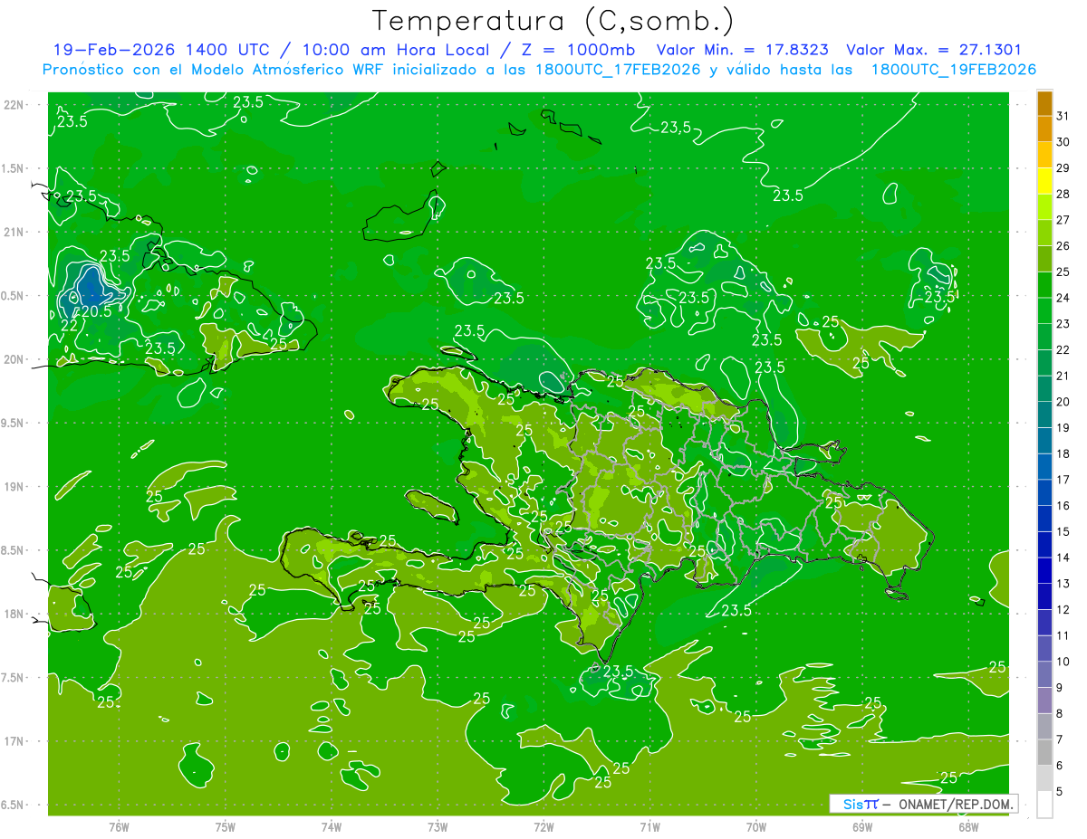
Task: Click the "22" contour label near Cuba
Action: pyautogui.click(x=69, y=326)
